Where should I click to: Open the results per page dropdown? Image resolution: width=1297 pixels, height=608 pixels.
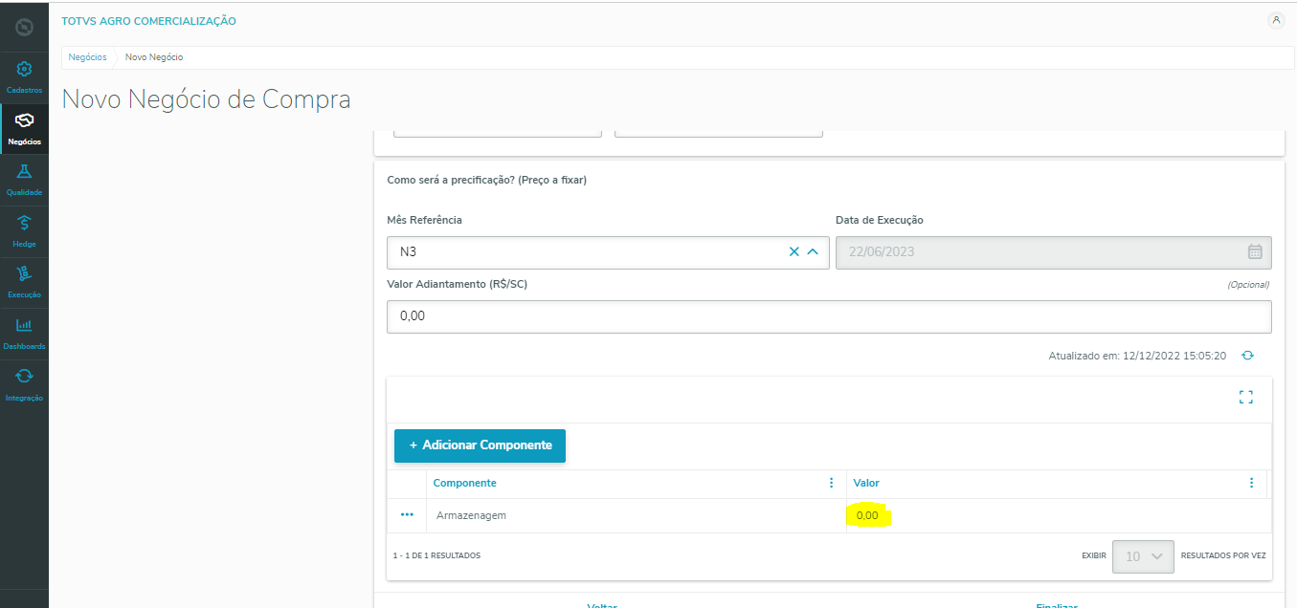coord(1143,556)
